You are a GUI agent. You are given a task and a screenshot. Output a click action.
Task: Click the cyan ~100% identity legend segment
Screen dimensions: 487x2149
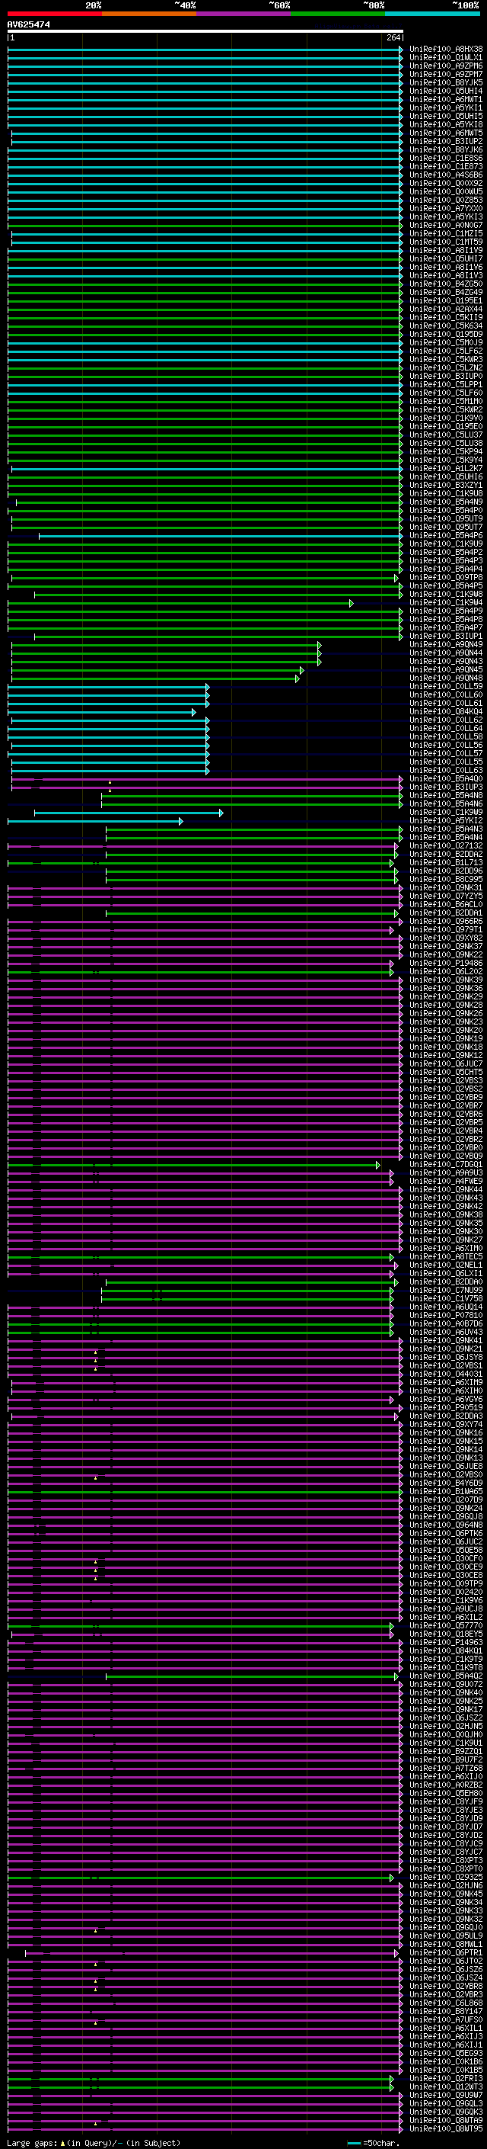click(x=433, y=14)
